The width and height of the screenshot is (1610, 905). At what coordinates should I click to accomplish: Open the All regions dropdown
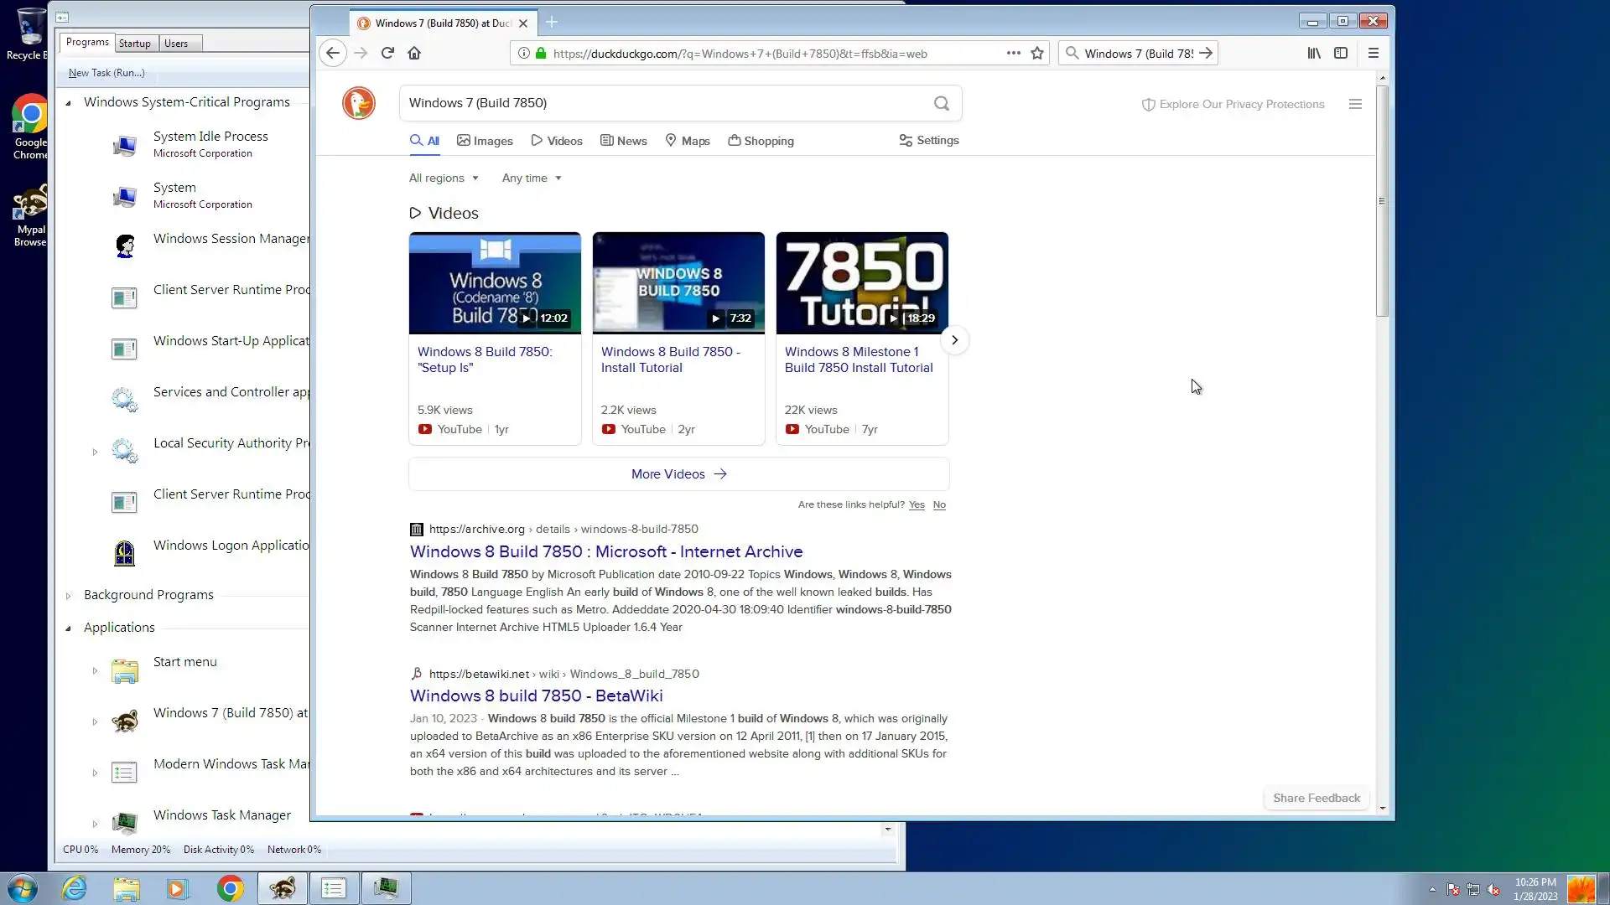tap(444, 178)
